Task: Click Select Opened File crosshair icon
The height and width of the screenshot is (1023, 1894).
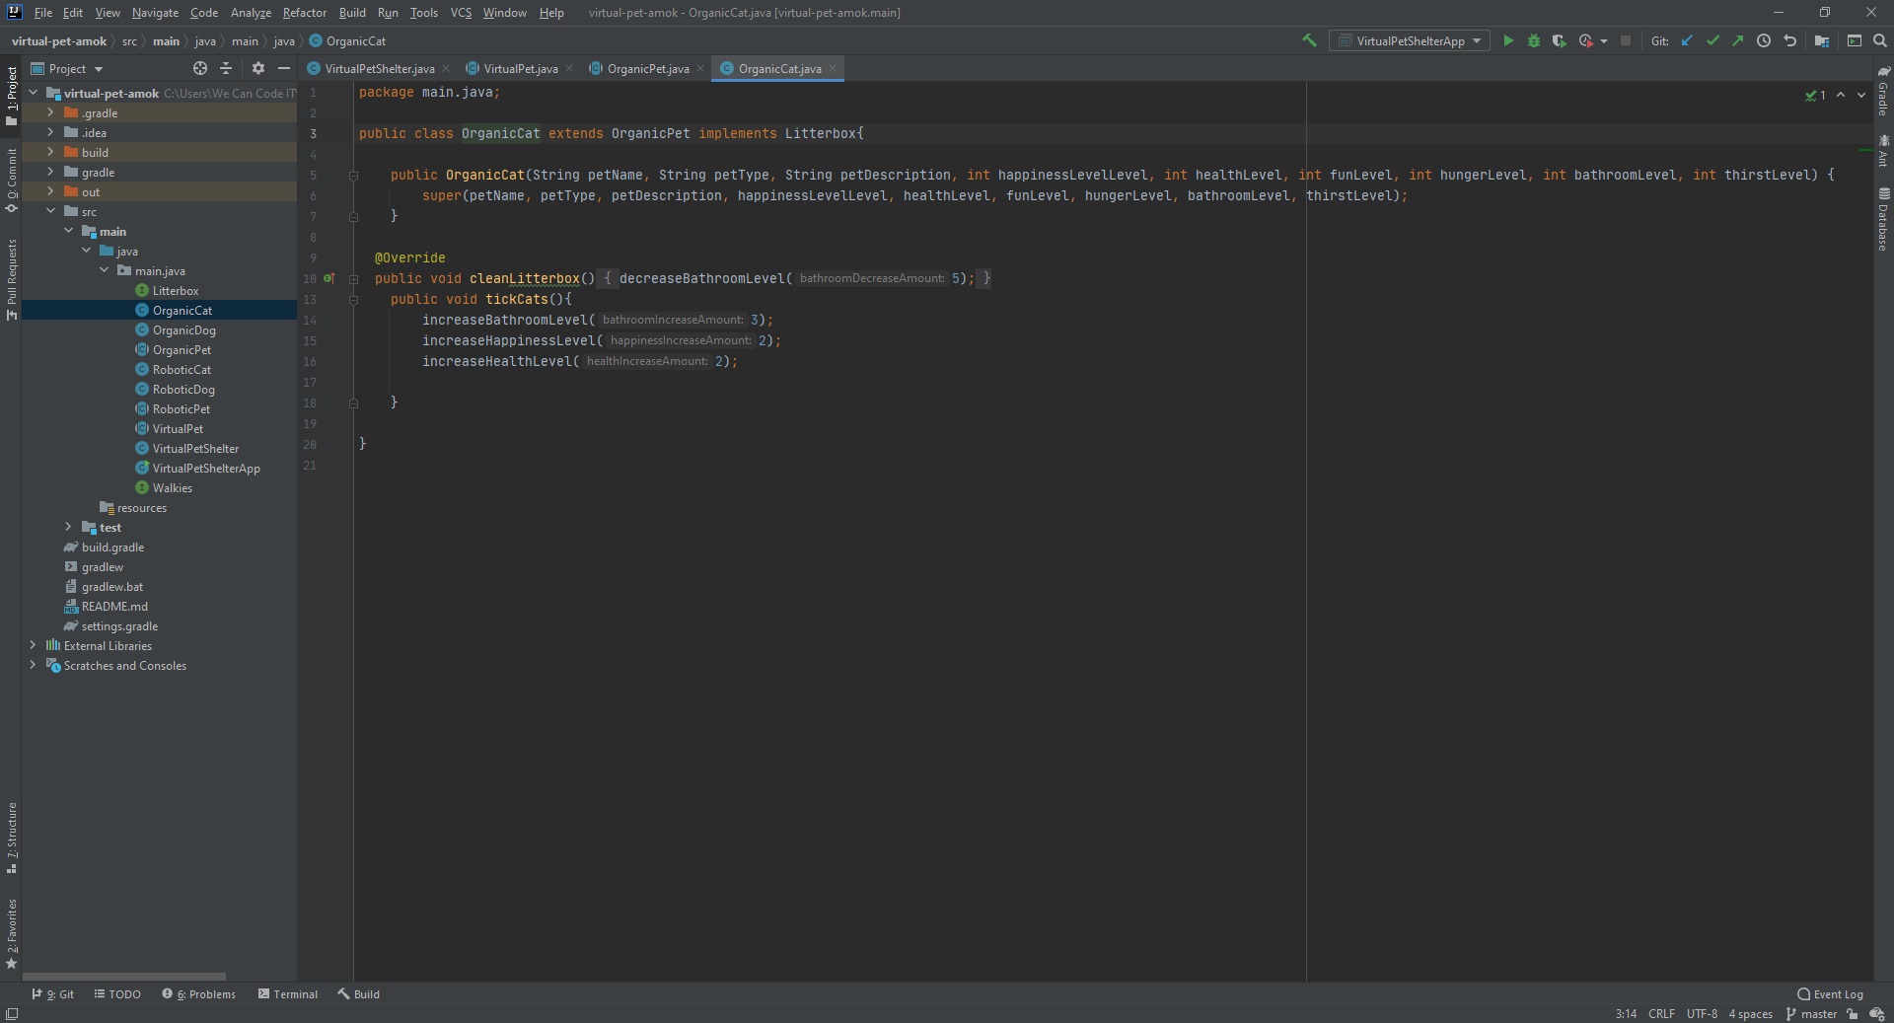Action: click(x=200, y=68)
